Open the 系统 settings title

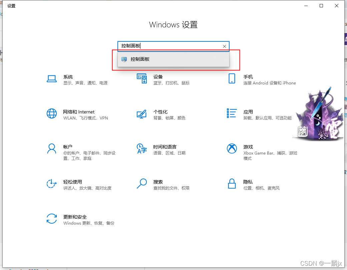coord(68,77)
